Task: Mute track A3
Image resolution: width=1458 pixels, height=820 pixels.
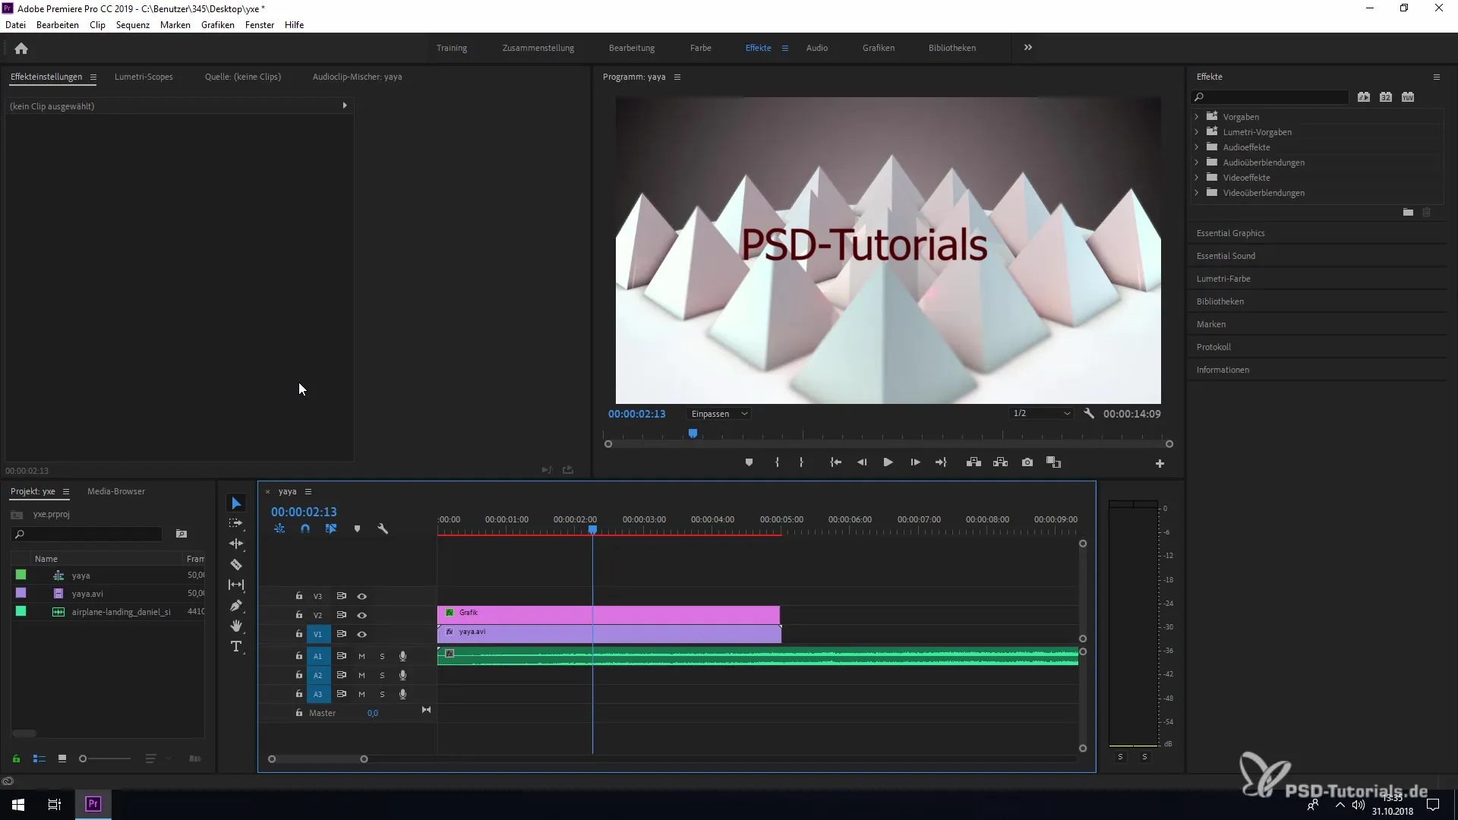Action: [361, 694]
